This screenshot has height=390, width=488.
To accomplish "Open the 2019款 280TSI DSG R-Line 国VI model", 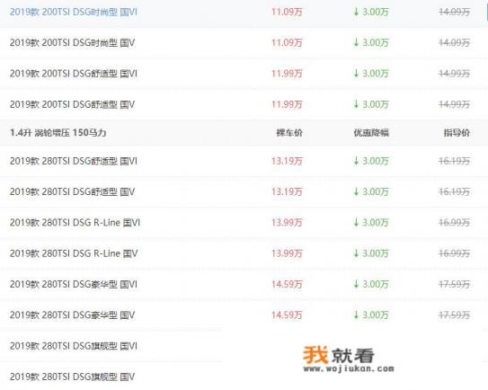I will [x=75, y=223].
